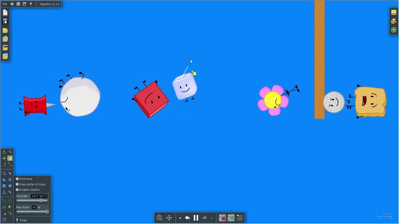Image resolution: width=399 pixels, height=224 pixels.
Task: Click the white snowball character
Action: [x=80, y=96]
